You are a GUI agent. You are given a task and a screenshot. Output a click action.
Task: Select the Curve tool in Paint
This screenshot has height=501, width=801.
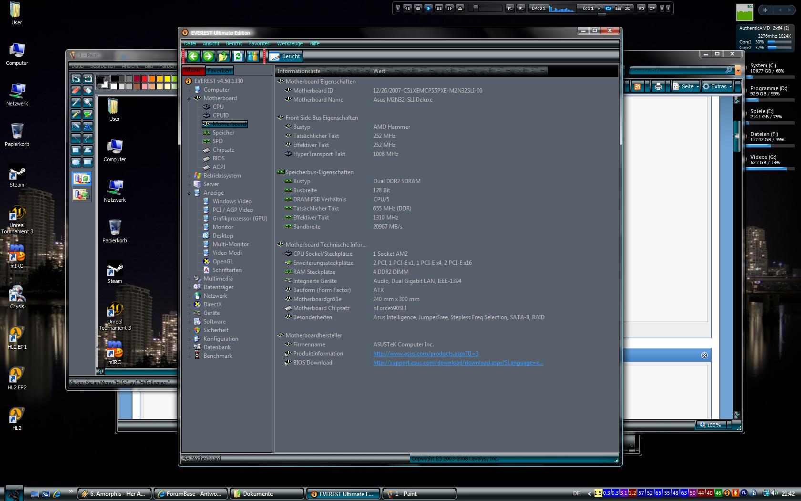(x=88, y=138)
